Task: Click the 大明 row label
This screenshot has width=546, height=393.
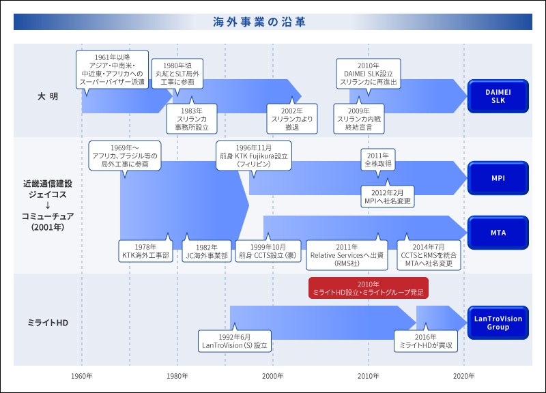Action: [48, 96]
